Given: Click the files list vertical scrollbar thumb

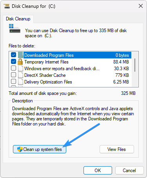Looking at the screenshot, I should point(135,65).
